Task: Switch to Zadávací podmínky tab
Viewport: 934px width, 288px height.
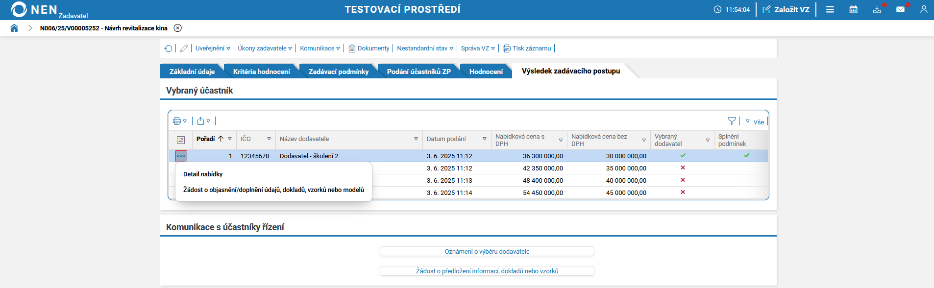Action: tap(339, 72)
